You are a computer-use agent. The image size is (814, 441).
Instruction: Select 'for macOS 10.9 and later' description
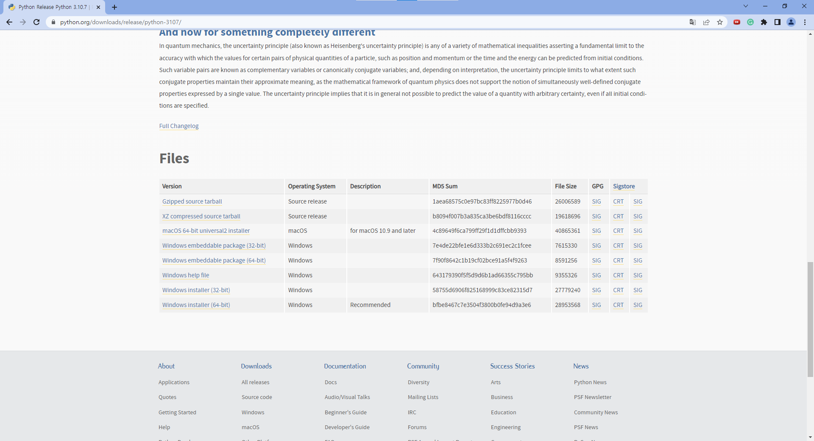[x=383, y=231]
